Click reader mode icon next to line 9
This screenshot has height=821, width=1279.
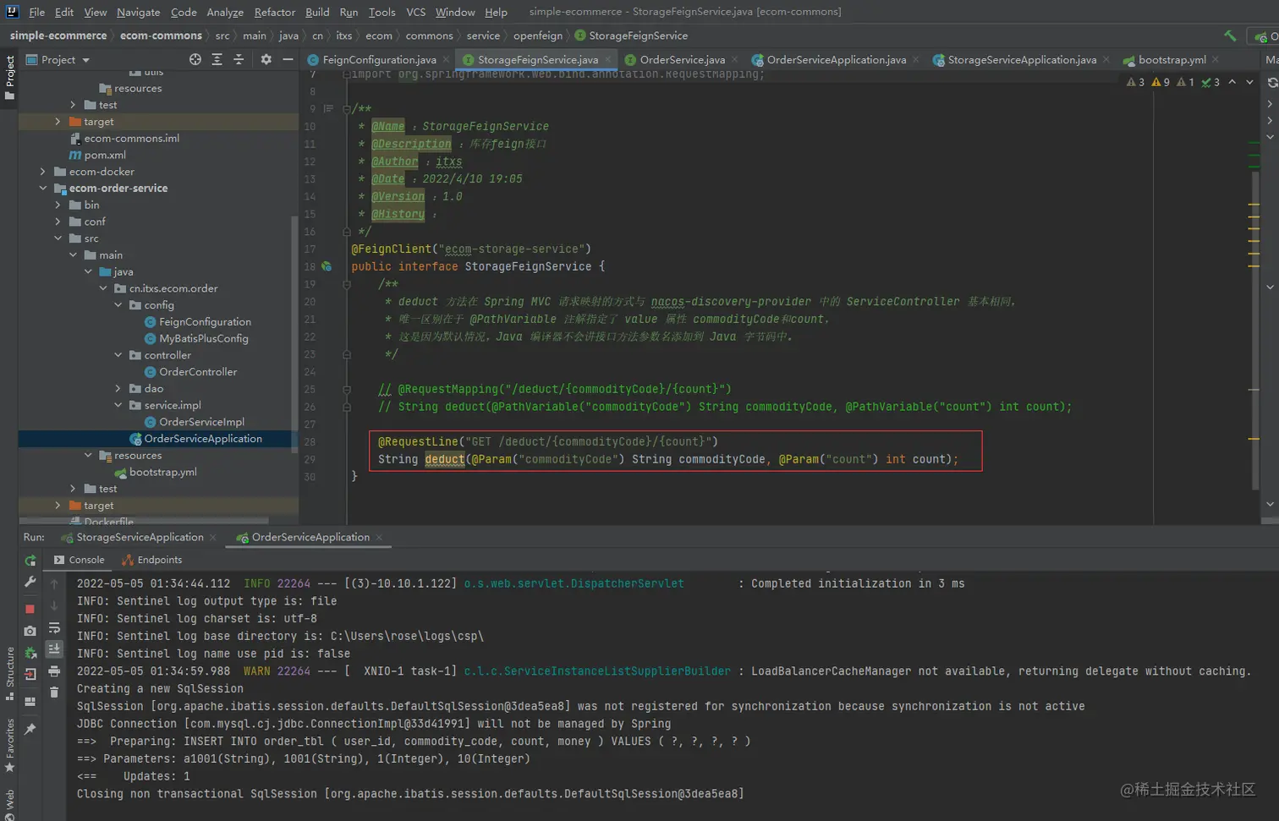[x=328, y=108]
